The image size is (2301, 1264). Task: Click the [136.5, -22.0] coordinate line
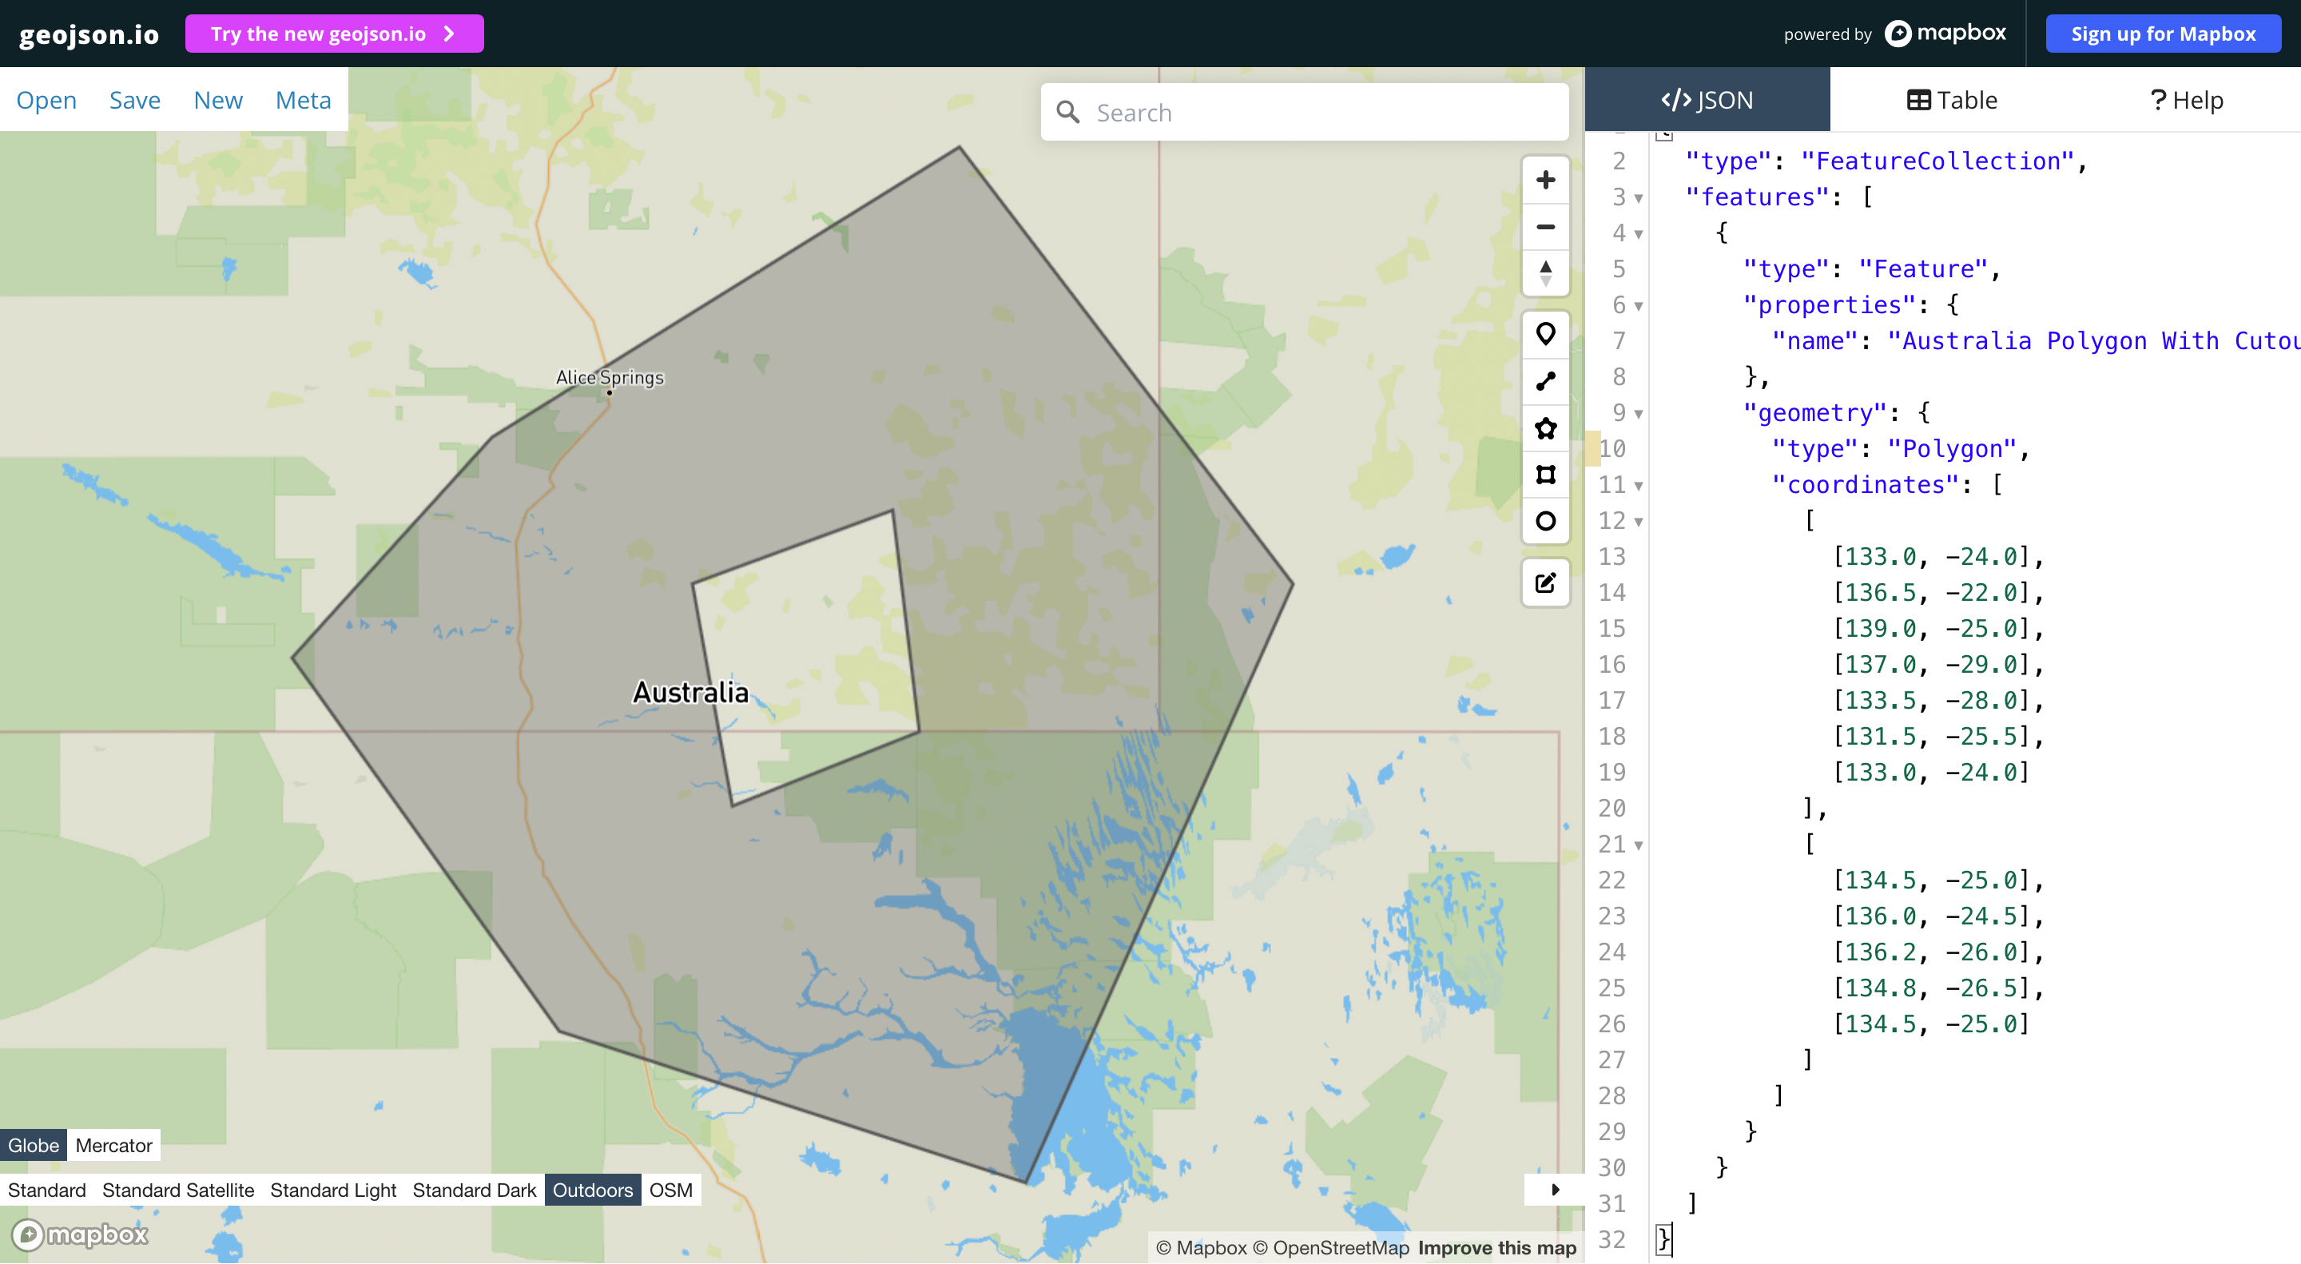coord(1937,592)
